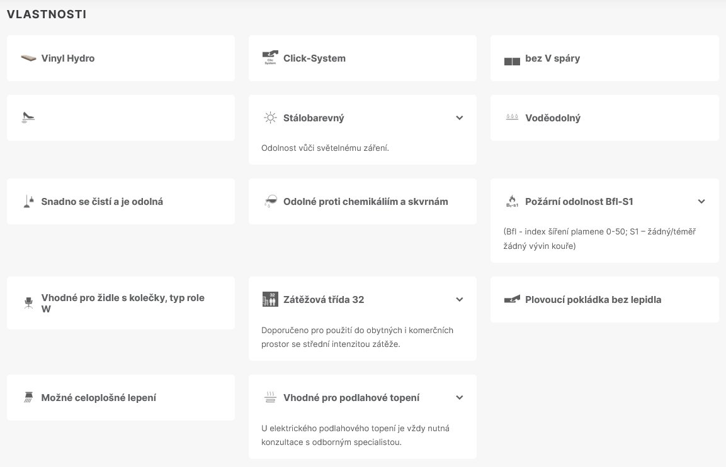Click the Vinyl Hydro plank icon
The image size is (726, 467).
point(28,58)
